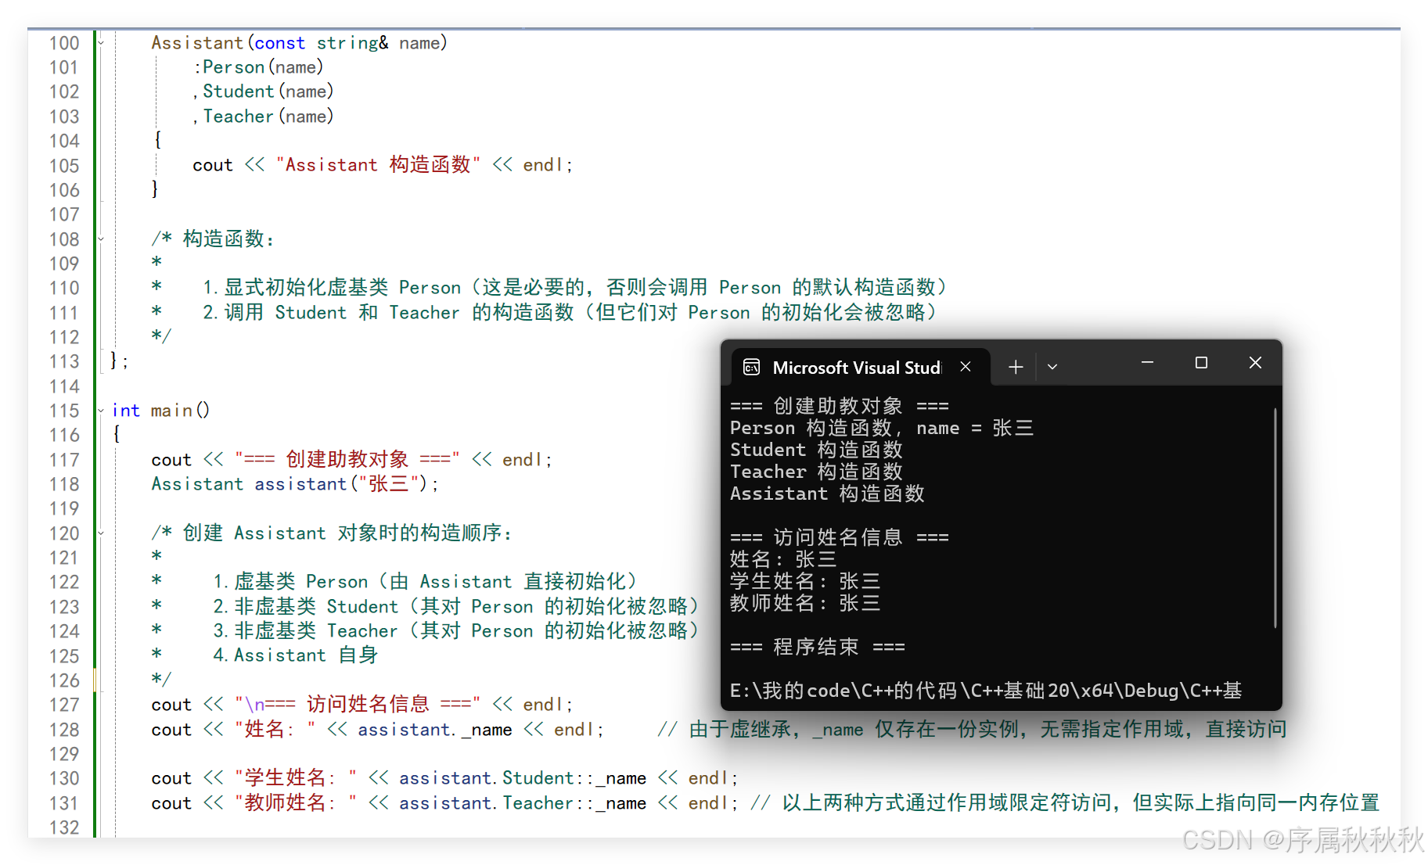The image size is (1428, 865).
Task: Click console heading '=== 访问姓名信息 ==='
Action: 839,537
